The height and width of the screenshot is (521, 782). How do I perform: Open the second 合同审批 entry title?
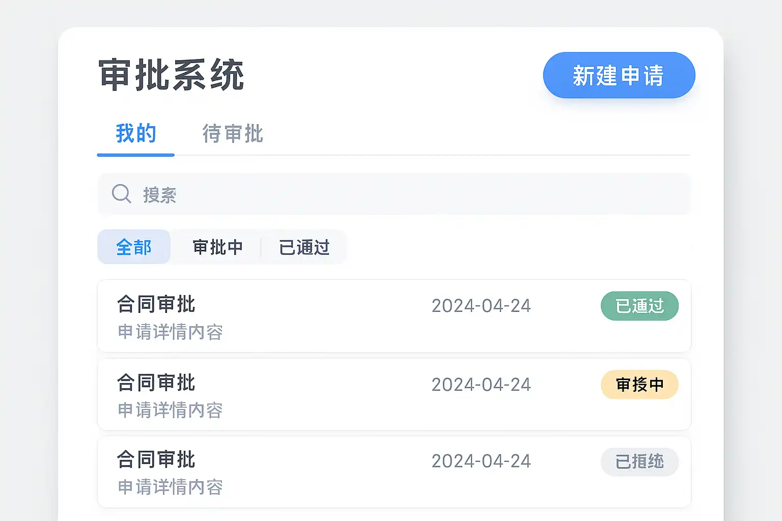point(156,383)
